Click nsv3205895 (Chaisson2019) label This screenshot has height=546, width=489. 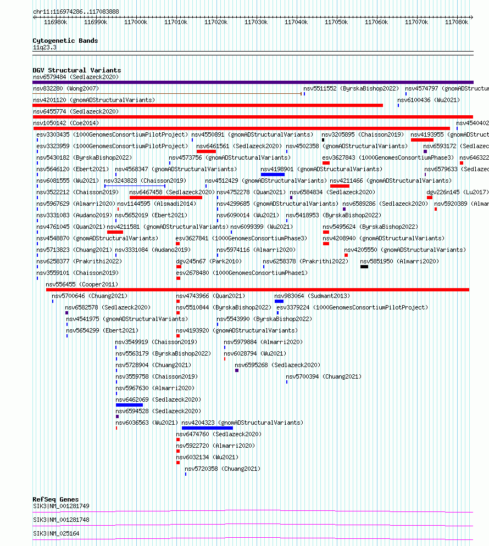[x=363, y=134]
